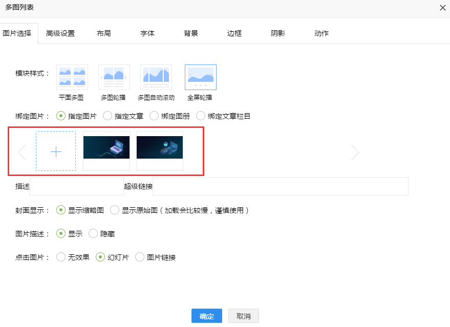Click the 多图自动滚动 label text
The width and height of the screenshot is (450, 327).
[156, 98]
